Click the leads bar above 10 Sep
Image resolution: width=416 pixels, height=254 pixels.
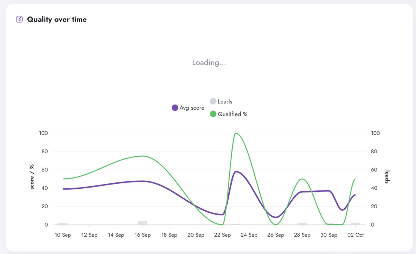pyautogui.click(x=63, y=224)
